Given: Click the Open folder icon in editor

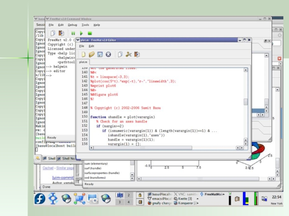Looking at the screenshot, I should (92, 54).
